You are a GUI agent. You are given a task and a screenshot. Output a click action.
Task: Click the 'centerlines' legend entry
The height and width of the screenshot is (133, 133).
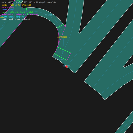click(x=8, y=10)
